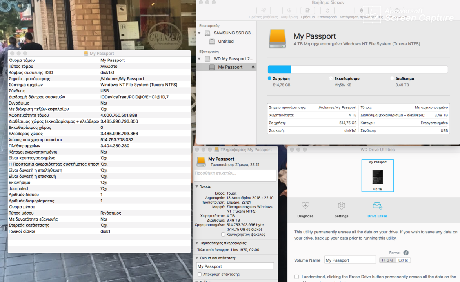Click the blue disk usage bar
Viewport: 460px width, 282px height.
(x=279, y=69)
